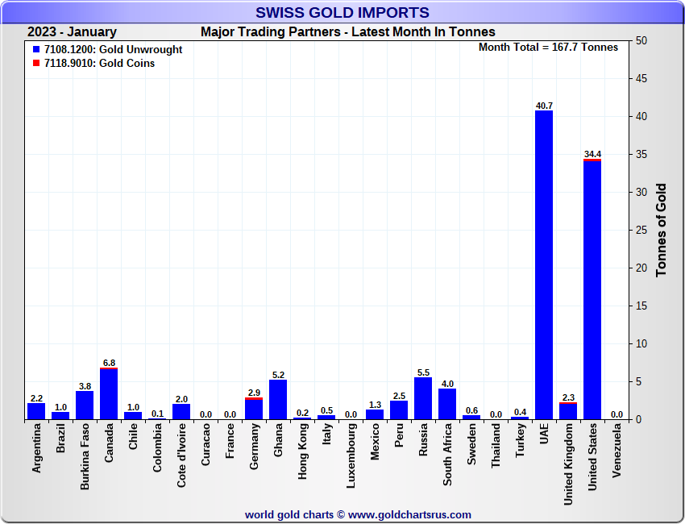
Task: Click the Major Trading Partners subtitle
Action: pos(347,32)
